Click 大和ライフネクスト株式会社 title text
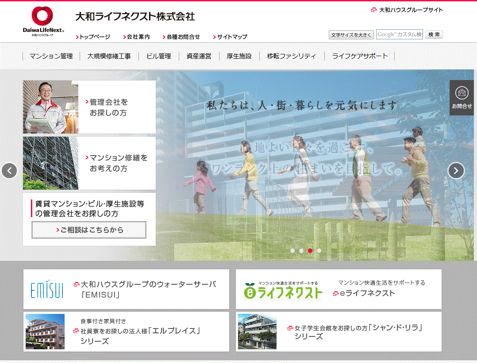The width and height of the screenshot is (477, 363). [135, 16]
